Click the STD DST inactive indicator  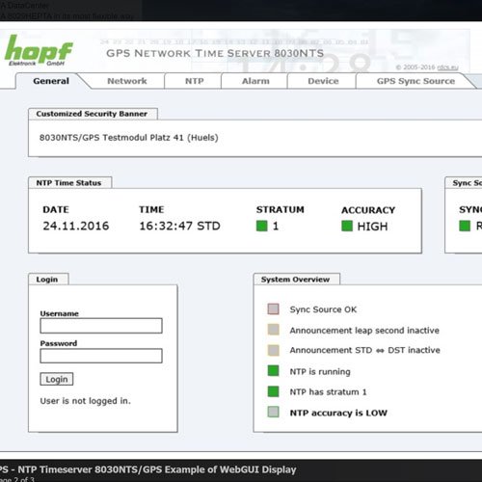click(x=273, y=350)
